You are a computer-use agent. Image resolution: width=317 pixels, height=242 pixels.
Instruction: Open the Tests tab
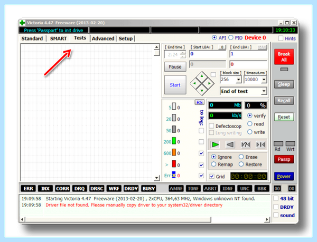click(80, 38)
